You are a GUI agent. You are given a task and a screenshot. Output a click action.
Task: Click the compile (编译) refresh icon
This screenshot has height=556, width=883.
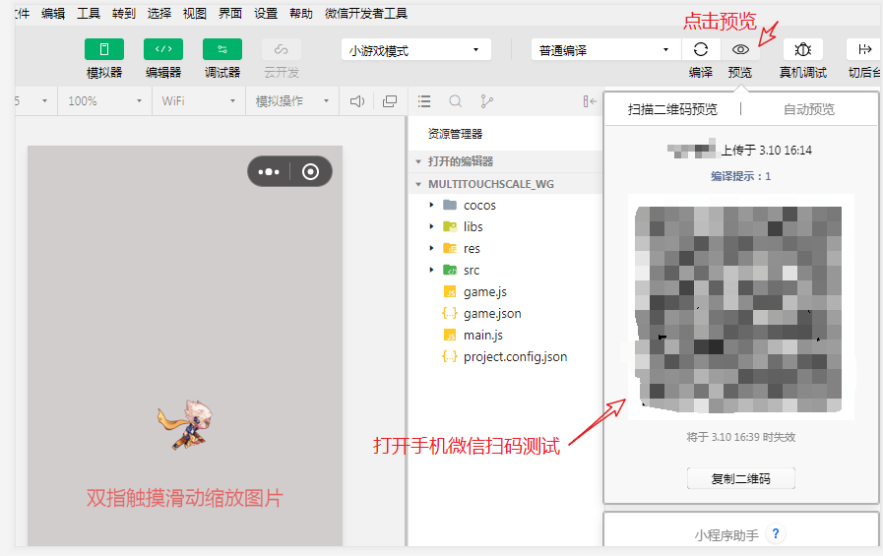coord(700,49)
